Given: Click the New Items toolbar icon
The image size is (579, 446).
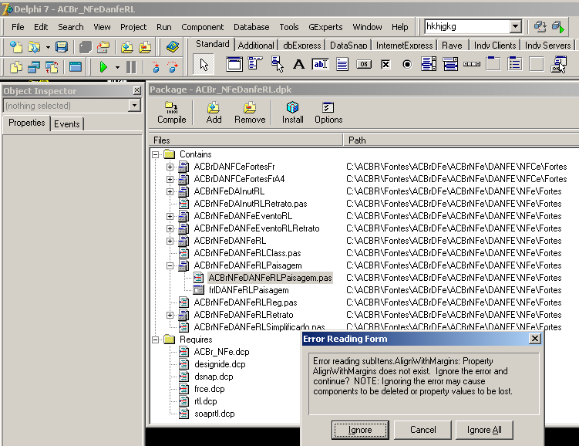Looking at the screenshot, I should click(16, 47).
